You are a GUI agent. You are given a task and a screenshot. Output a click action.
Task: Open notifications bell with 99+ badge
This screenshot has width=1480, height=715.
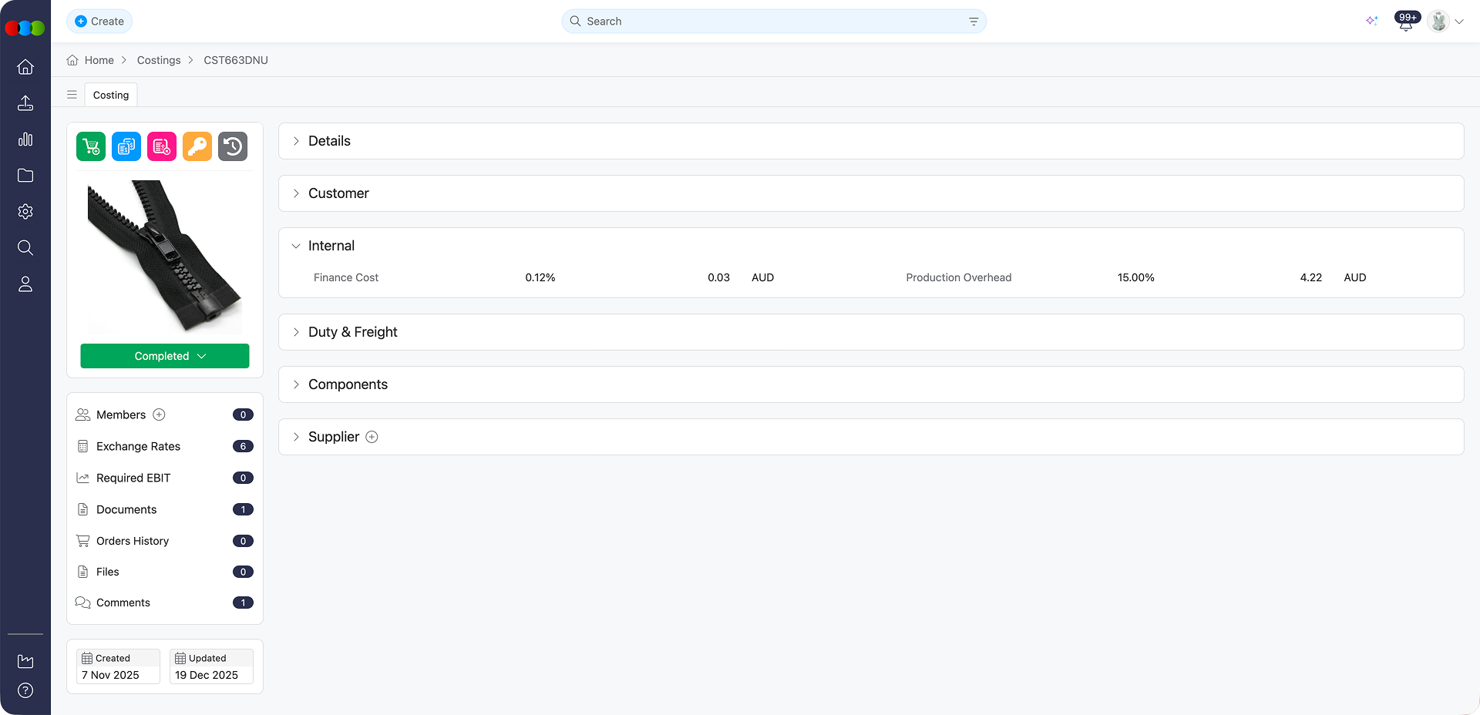(x=1406, y=22)
